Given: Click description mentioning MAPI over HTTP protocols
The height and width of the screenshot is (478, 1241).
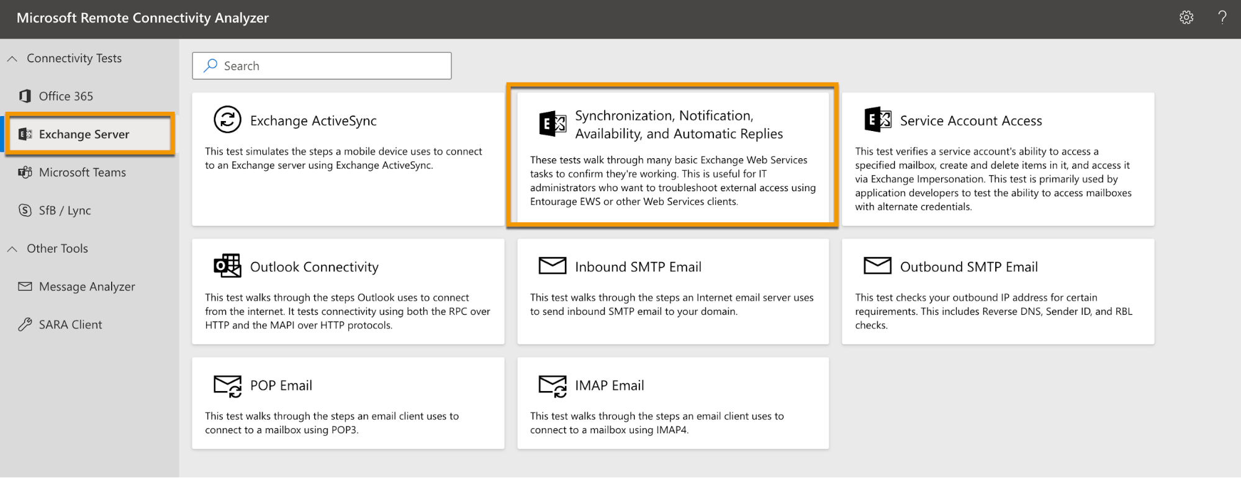Looking at the screenshot, I should pyautogui.click(x=348, y=312).
